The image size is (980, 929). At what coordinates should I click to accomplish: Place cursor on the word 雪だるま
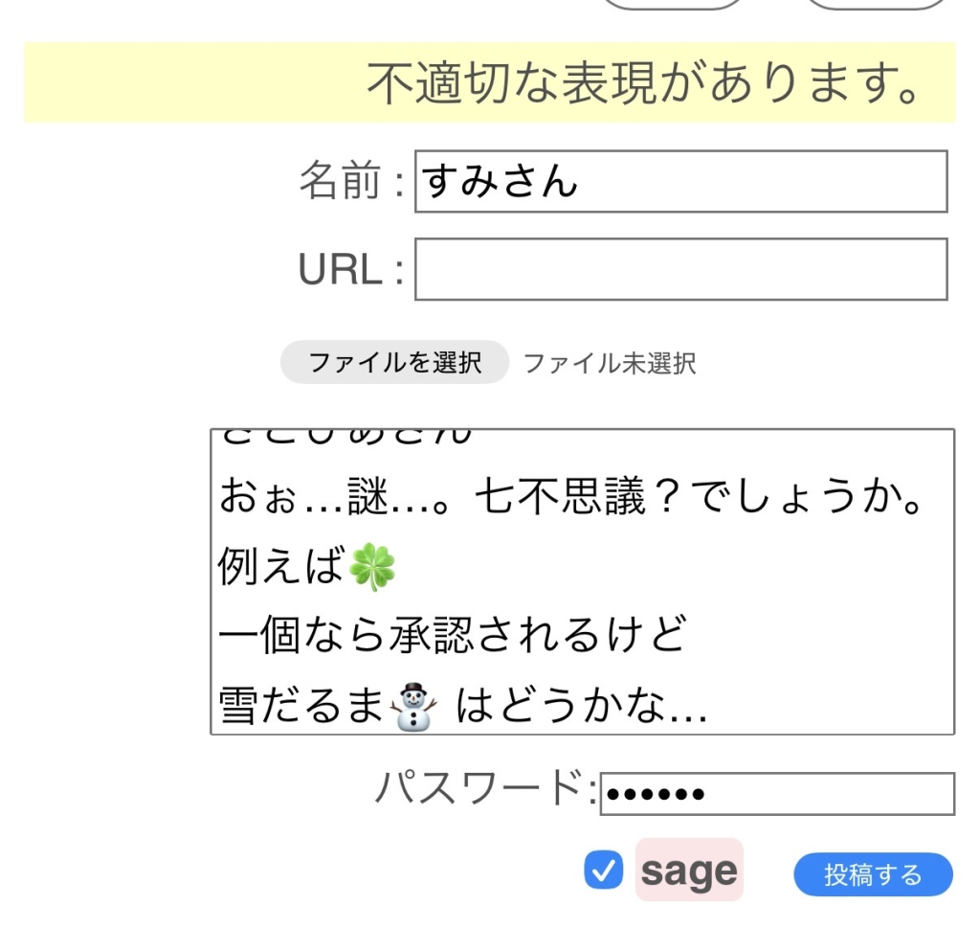tap(301, 707)
